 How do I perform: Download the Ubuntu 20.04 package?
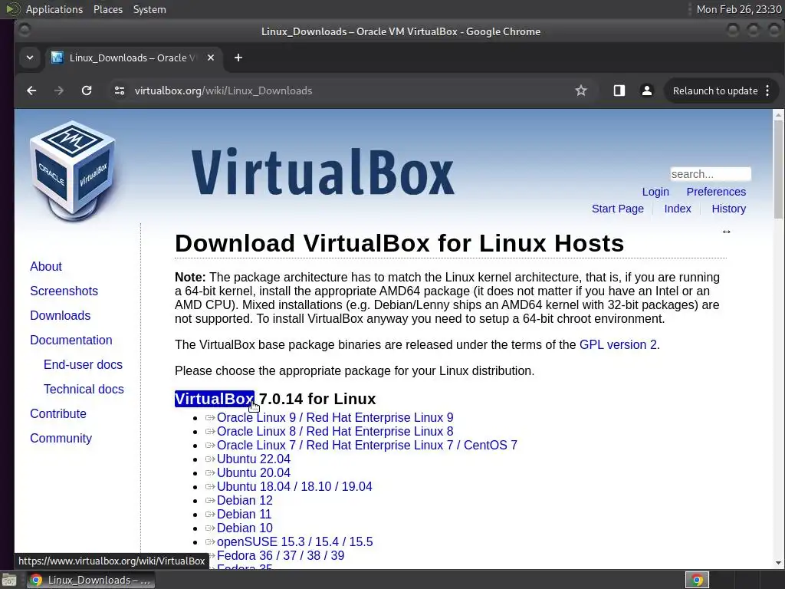(254, 472)
